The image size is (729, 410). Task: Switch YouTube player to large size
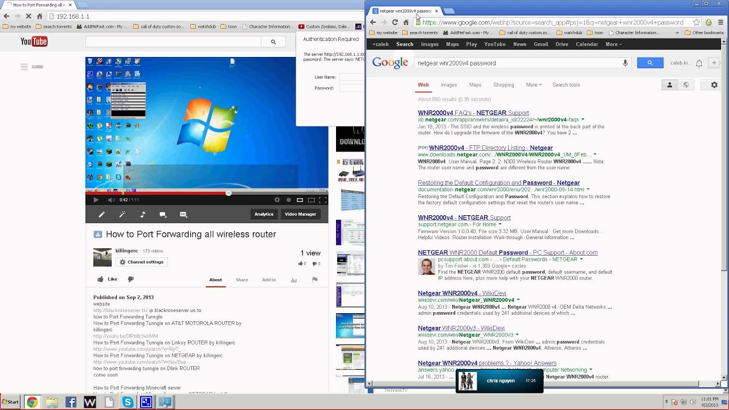pyautogui.click(x=311, y=200)
